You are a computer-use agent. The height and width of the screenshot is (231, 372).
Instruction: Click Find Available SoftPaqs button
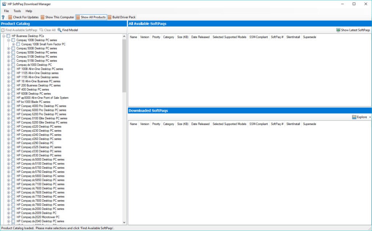tap(19, 30)
